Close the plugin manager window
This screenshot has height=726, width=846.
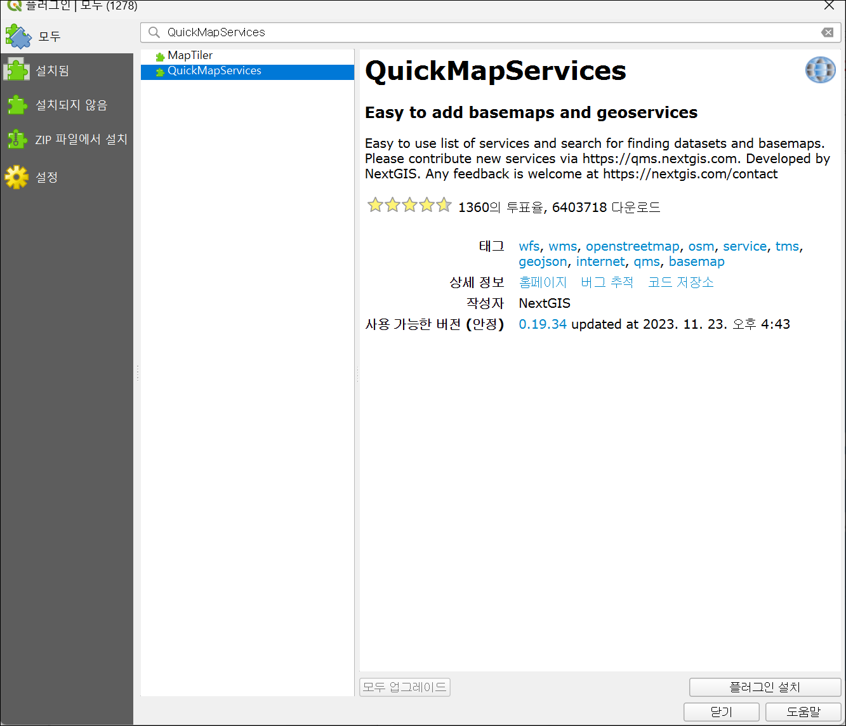point(829,6)
